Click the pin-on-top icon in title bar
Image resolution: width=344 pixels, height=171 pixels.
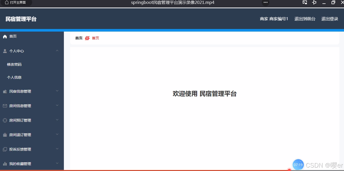(x=314, y=2)
